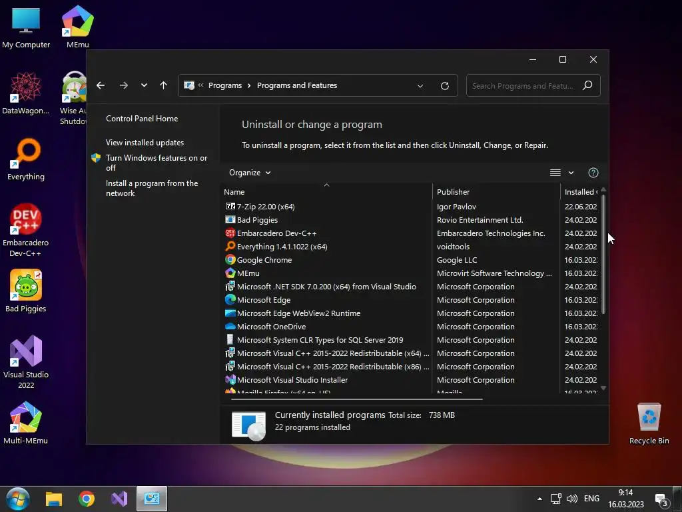Open the notification center icon
Viewport: 682px width, 512px height.
click(661, 499)
